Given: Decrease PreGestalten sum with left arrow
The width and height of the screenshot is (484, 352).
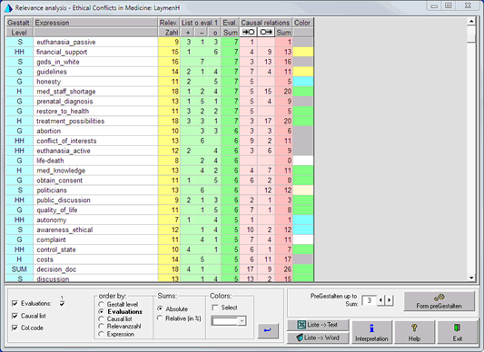Looking at the screenshot, I should point(380,300).
